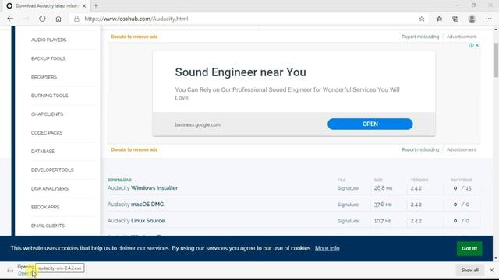The image size is (499, 280).
Task: Download Audacity macOS DMG
Action: click(x=136, y=205)
